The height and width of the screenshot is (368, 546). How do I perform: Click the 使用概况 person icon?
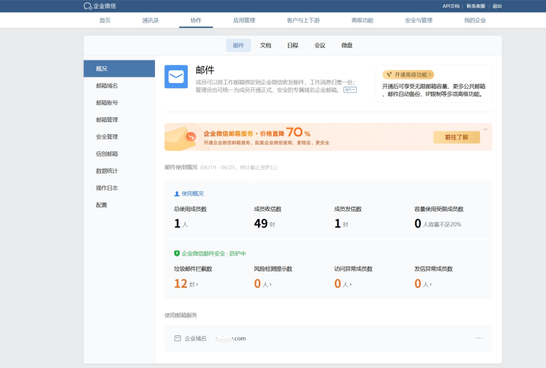click(177, 193)
